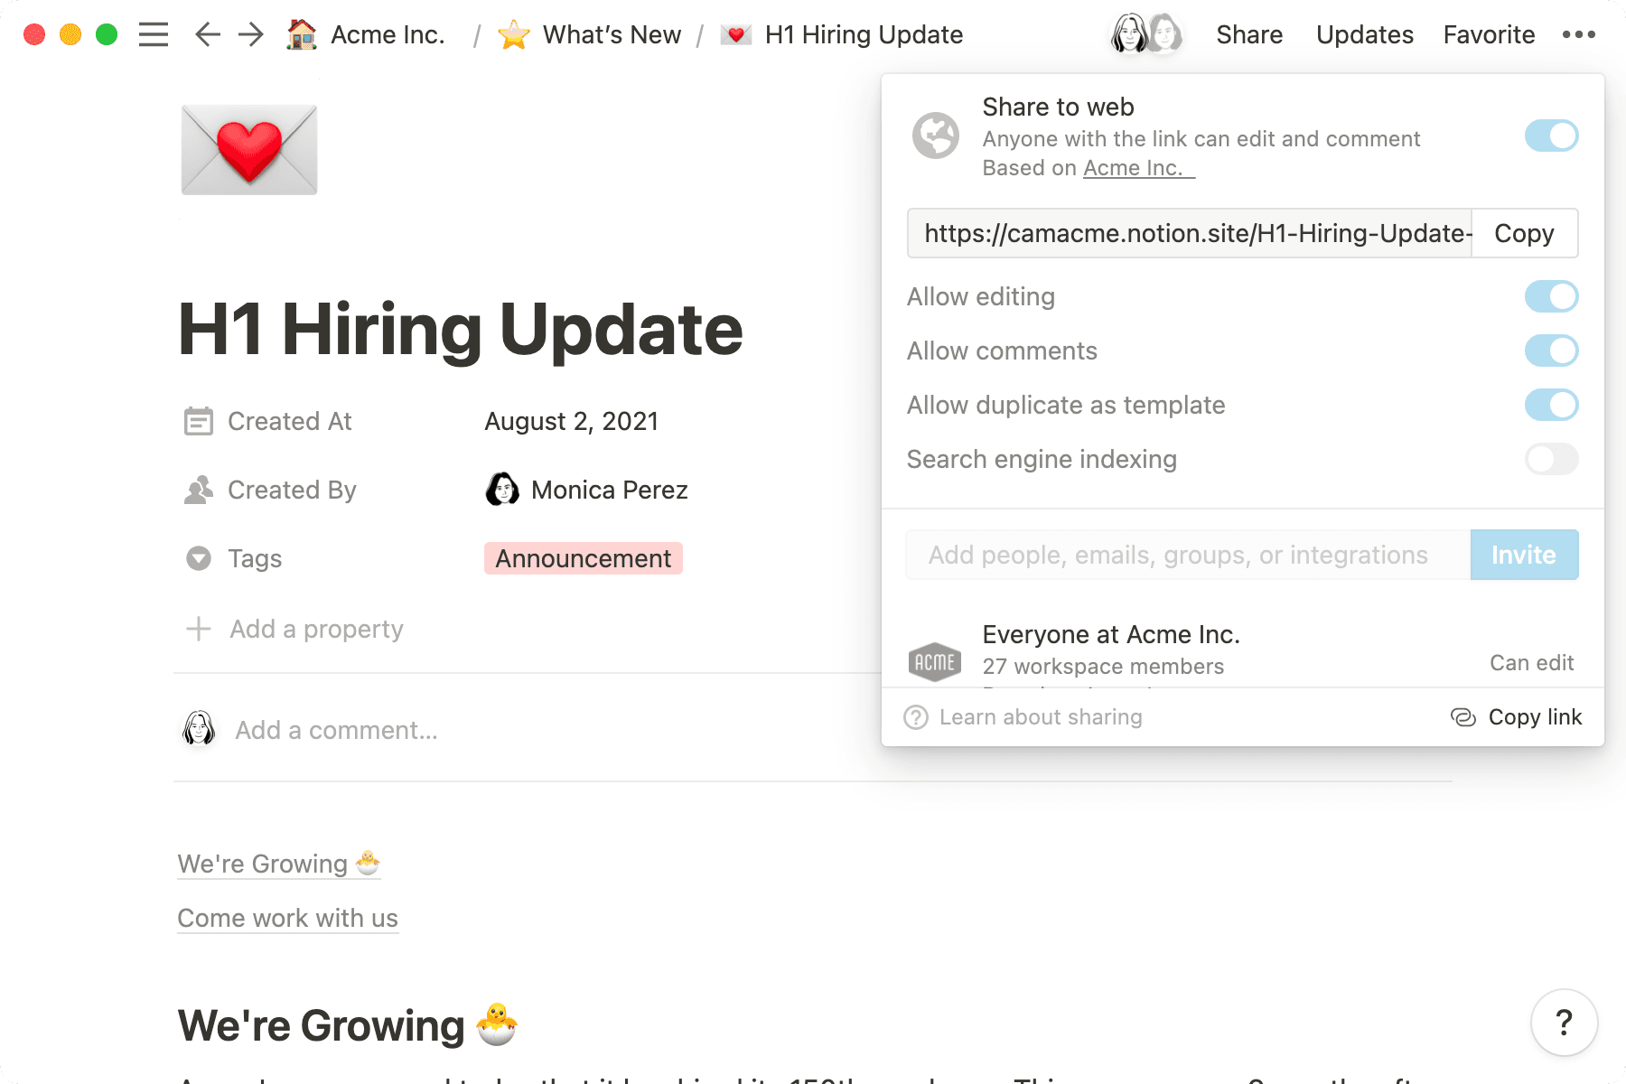Click Favorite in the top bar

click(1488, 34)
